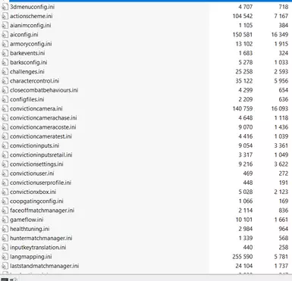292x281 pixels.
Task: Click the convictionxbox.ini file name
Action: click(33, 192)
